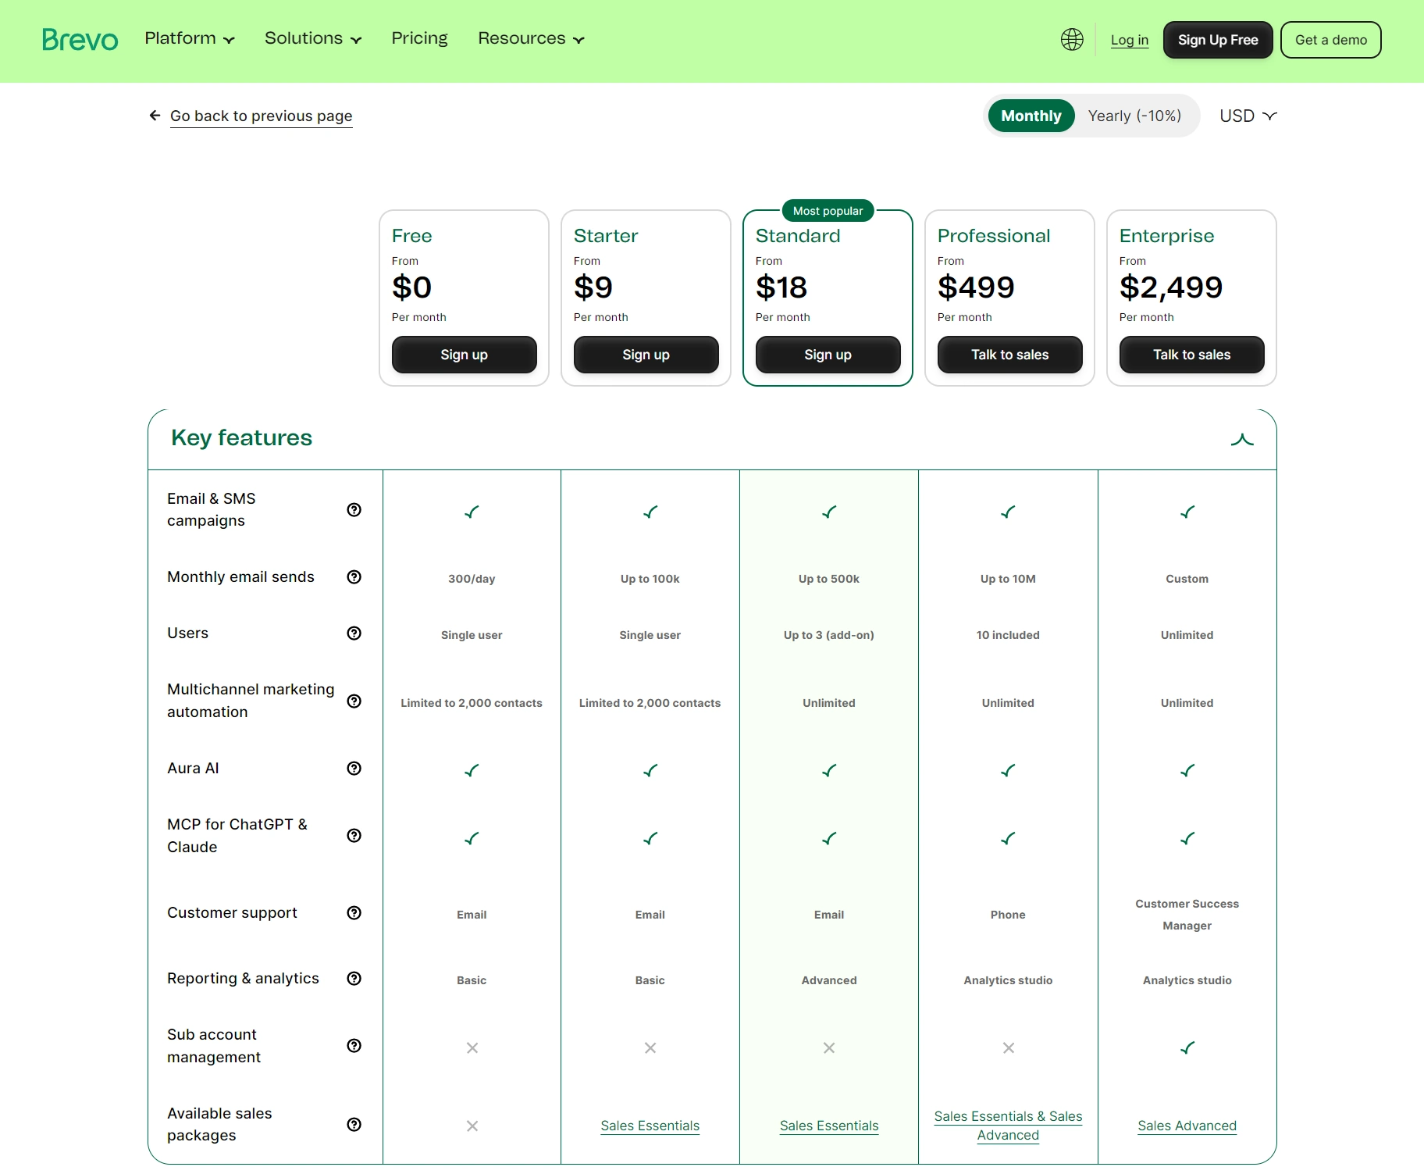Sign up for the Starter plan
The image size is (1424, 1174).
click(x=646, y=355)
